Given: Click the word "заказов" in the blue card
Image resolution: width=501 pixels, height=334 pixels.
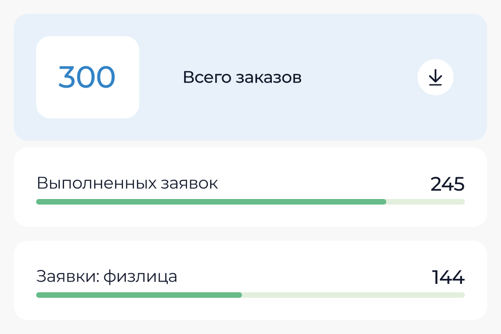Looking at the screenshot, I should (x=269, y=77).
